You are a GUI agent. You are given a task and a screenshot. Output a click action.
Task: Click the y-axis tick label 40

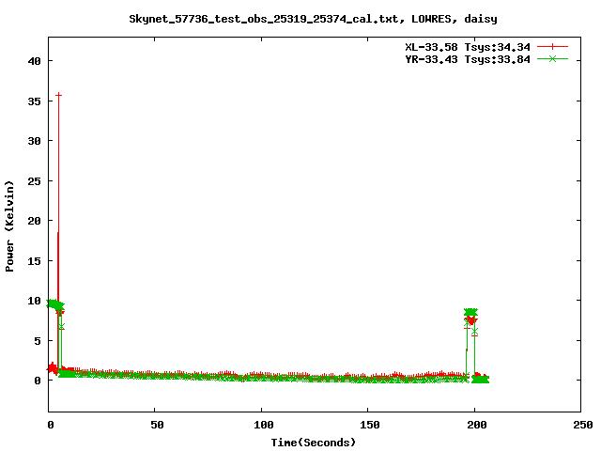tap(35, 61)
